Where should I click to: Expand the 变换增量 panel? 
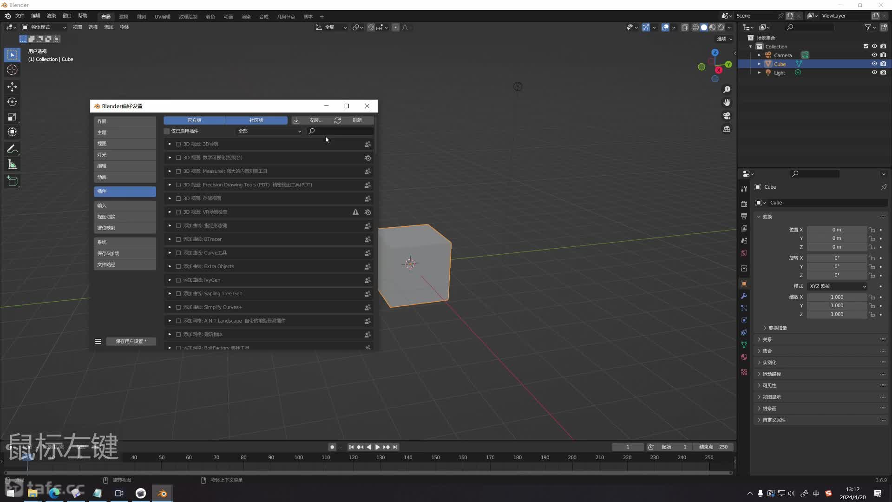point(777,328)
